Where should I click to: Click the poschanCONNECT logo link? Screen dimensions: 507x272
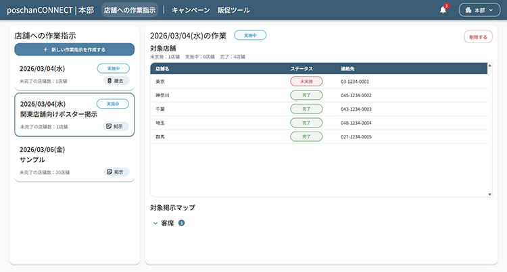(50, 10)
